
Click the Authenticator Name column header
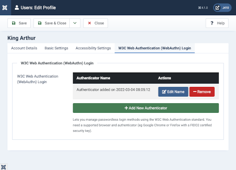[x=93, y=78]
